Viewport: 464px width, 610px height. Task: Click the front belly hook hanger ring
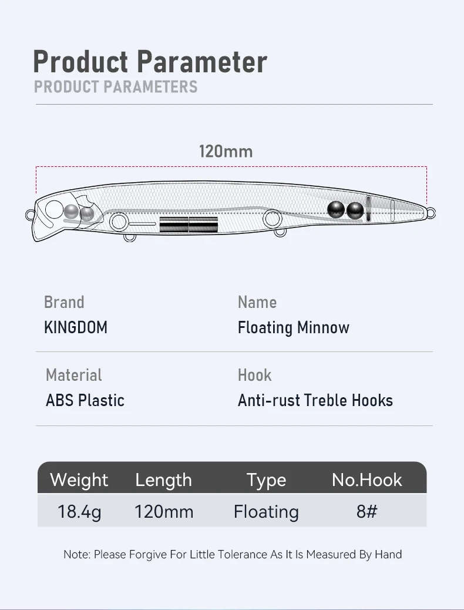(x=130, y=237)
